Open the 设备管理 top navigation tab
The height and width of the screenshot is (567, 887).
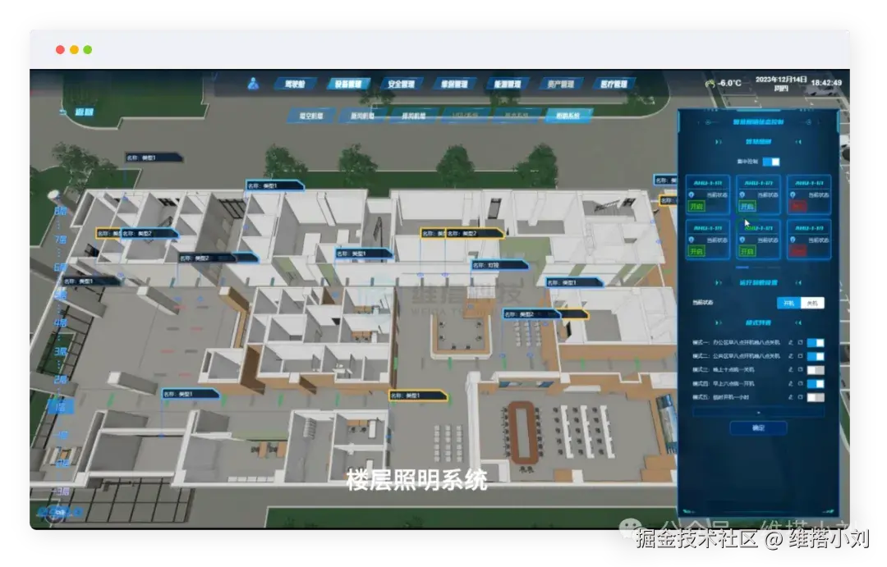tap(348, 85)
